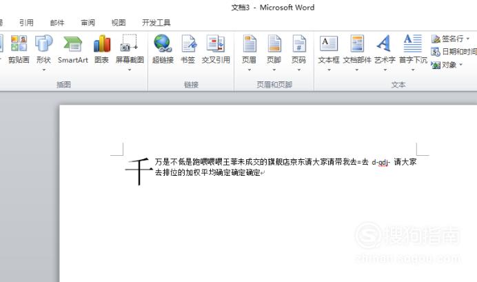Screen dimensions: 477x282
Task: Expand the WordArt (艺术字) dropdown arrow
Action: pyautogui.click(x=385, y=70)
